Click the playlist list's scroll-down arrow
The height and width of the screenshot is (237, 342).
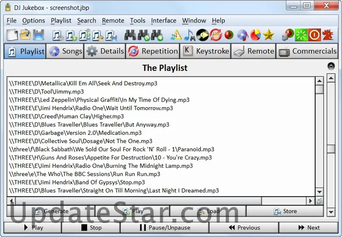pos(320,192)
